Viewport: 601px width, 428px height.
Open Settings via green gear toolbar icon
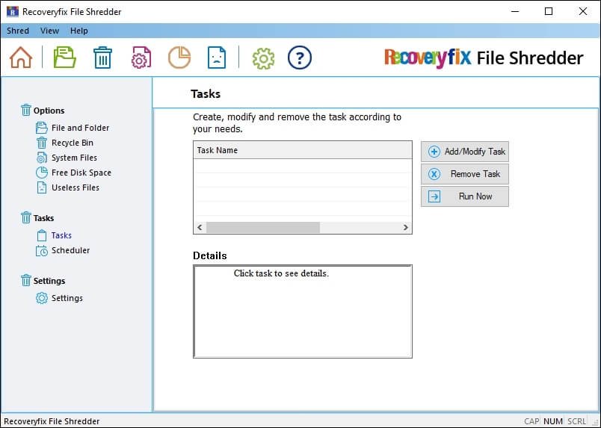(x=263, y=58)
